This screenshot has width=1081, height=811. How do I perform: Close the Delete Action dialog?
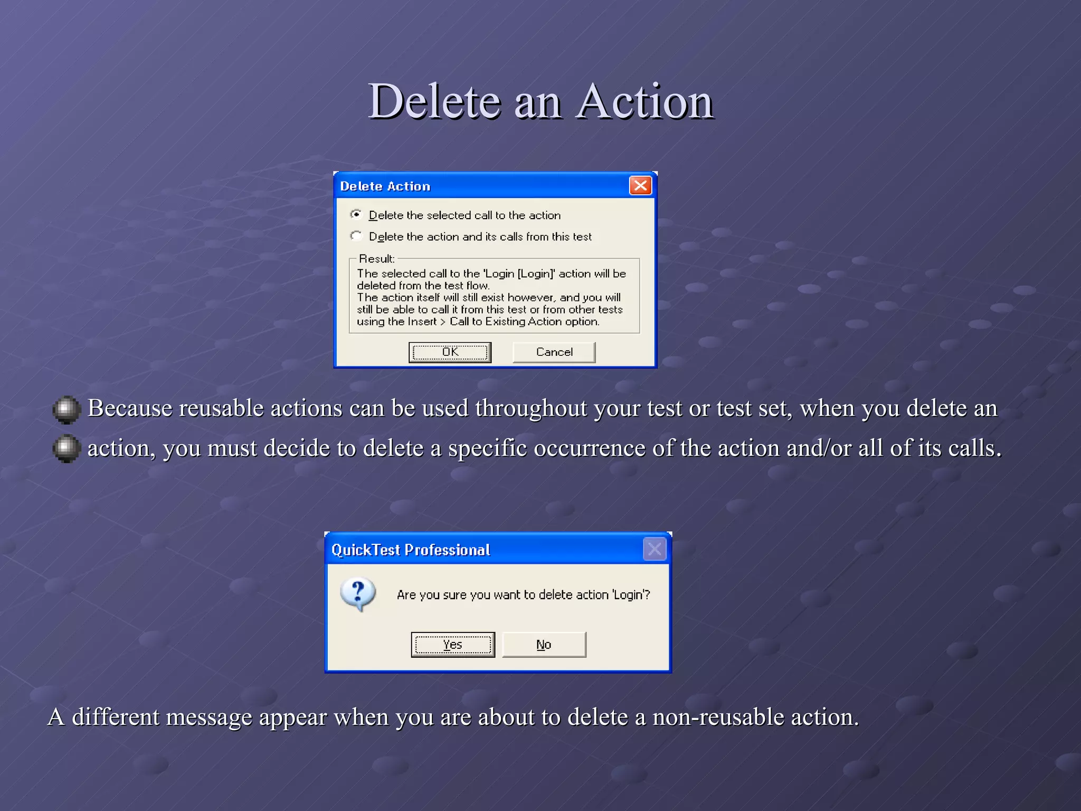[640, 185]
